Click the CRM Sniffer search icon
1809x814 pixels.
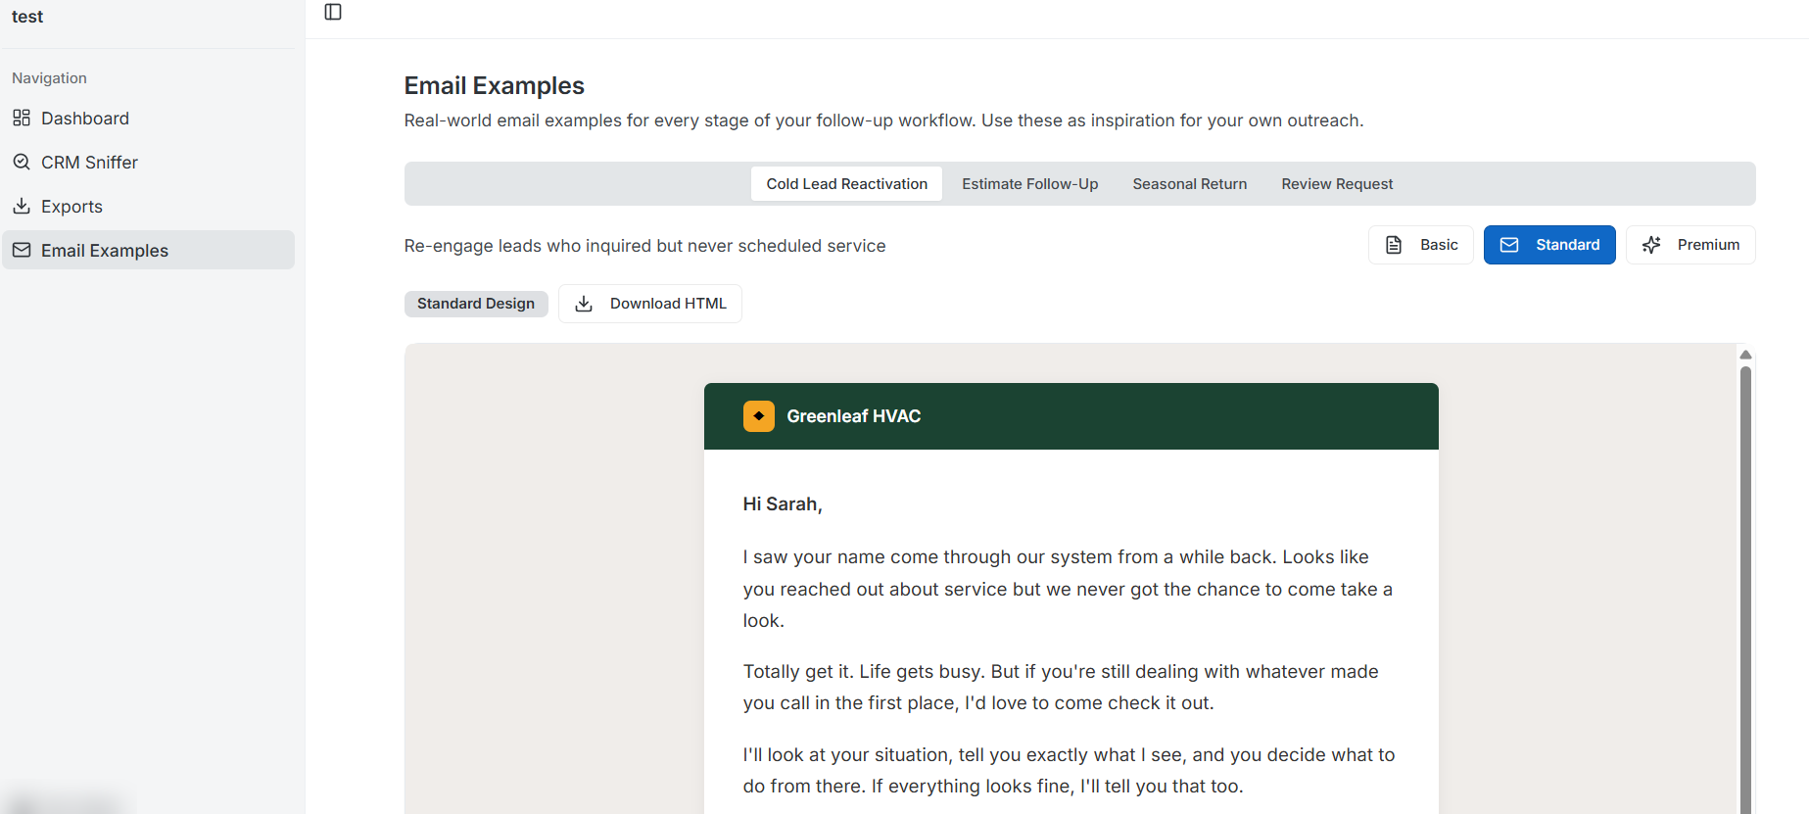coord(22,162)
